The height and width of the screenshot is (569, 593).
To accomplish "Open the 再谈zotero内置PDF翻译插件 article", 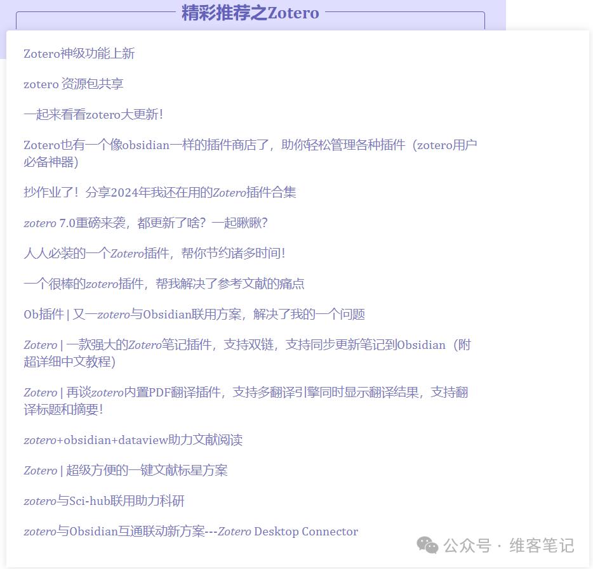I will coord(246,401).
